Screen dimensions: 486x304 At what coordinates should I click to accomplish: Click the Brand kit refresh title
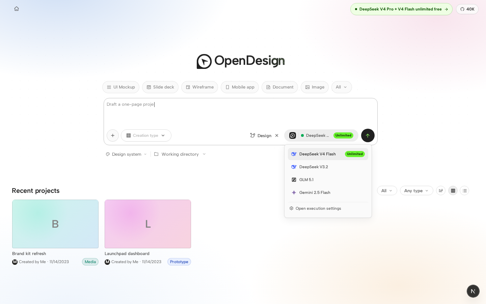29,254
